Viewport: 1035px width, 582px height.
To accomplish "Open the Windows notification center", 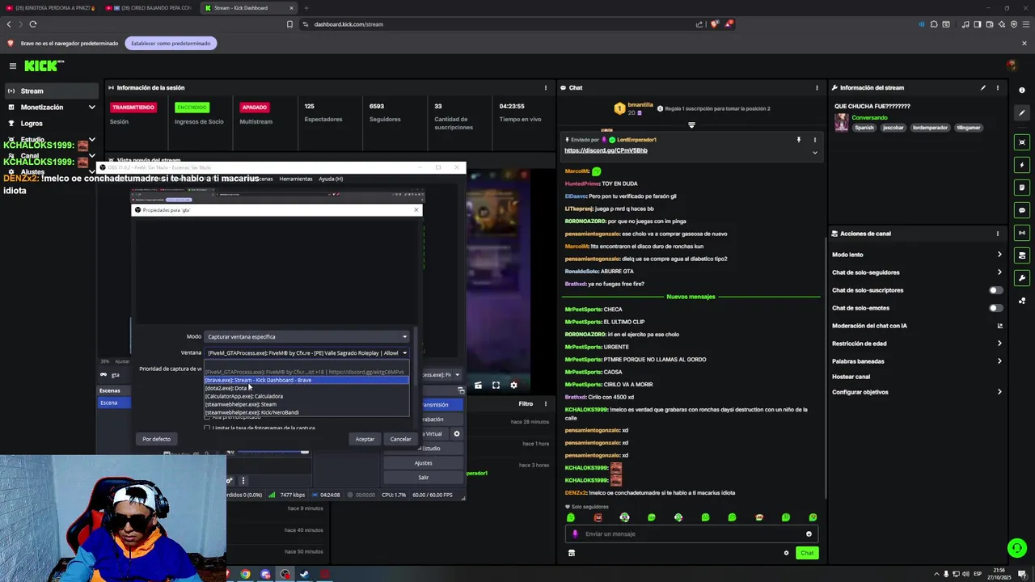I will 1022,575.
